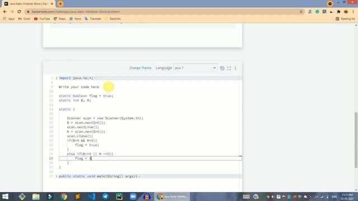Click the 'Write your code here' line
358x201 pixels.
(79, 87)
